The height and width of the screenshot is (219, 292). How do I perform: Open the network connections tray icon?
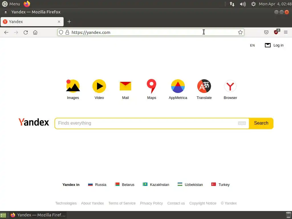coord(232,4)
